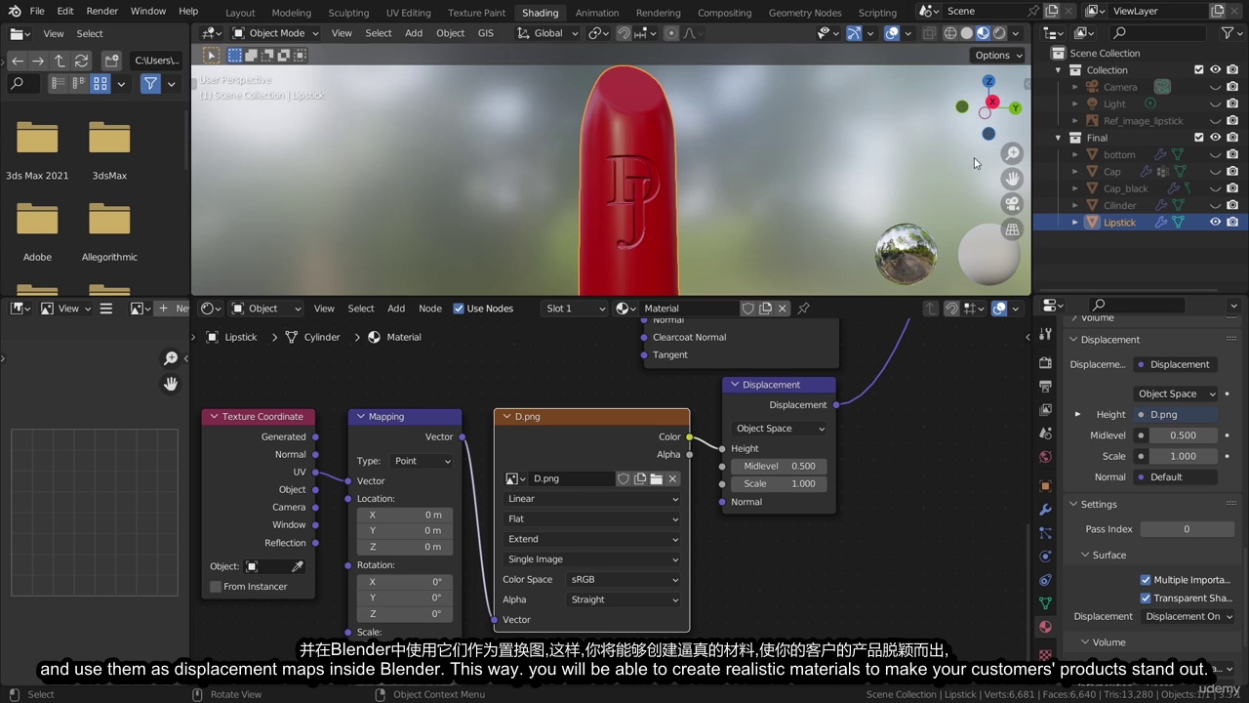Switch perspective/orthographic grid gizmo
The height and width of the screenshot is (703, 1249).
coord(1012,229)
